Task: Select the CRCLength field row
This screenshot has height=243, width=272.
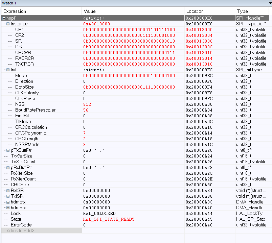Action: point(135,139)
